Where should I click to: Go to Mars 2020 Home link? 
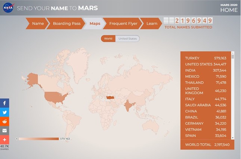(x=229, y=8)
